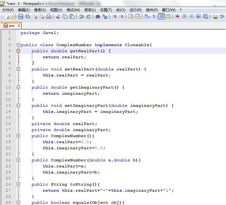Open the 搜索(S) menu
Viewport: 226px width, 205px height.
coord(40,10)
